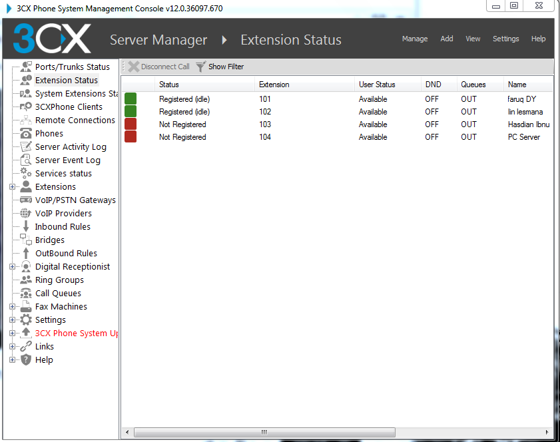Click the Links chain icon
560x442 pixels.
(26, 346)
